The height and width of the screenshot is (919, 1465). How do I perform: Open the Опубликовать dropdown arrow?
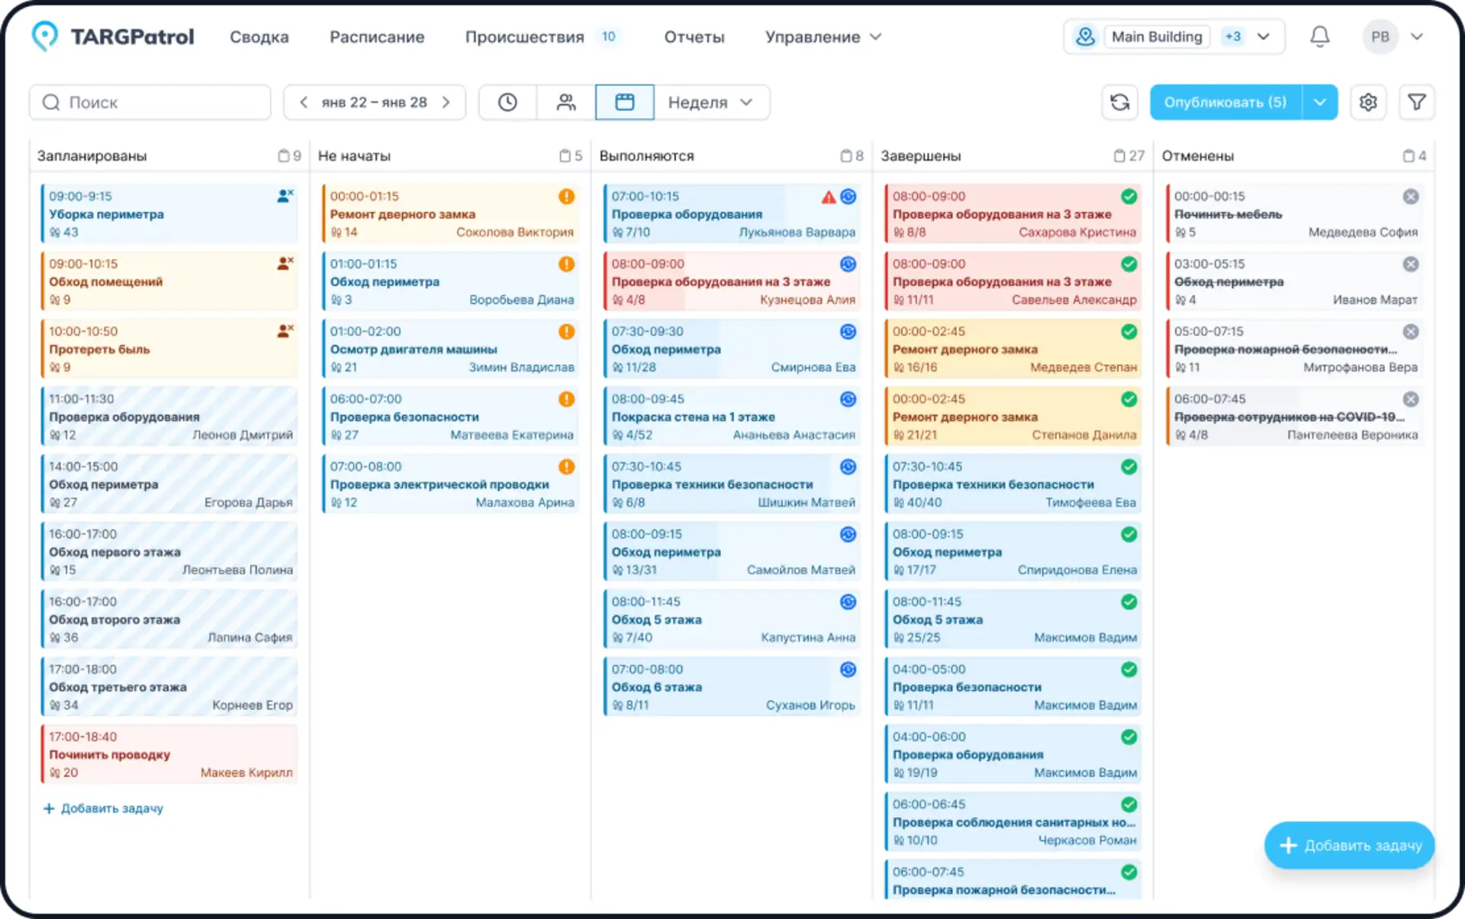coord(1320,102)
